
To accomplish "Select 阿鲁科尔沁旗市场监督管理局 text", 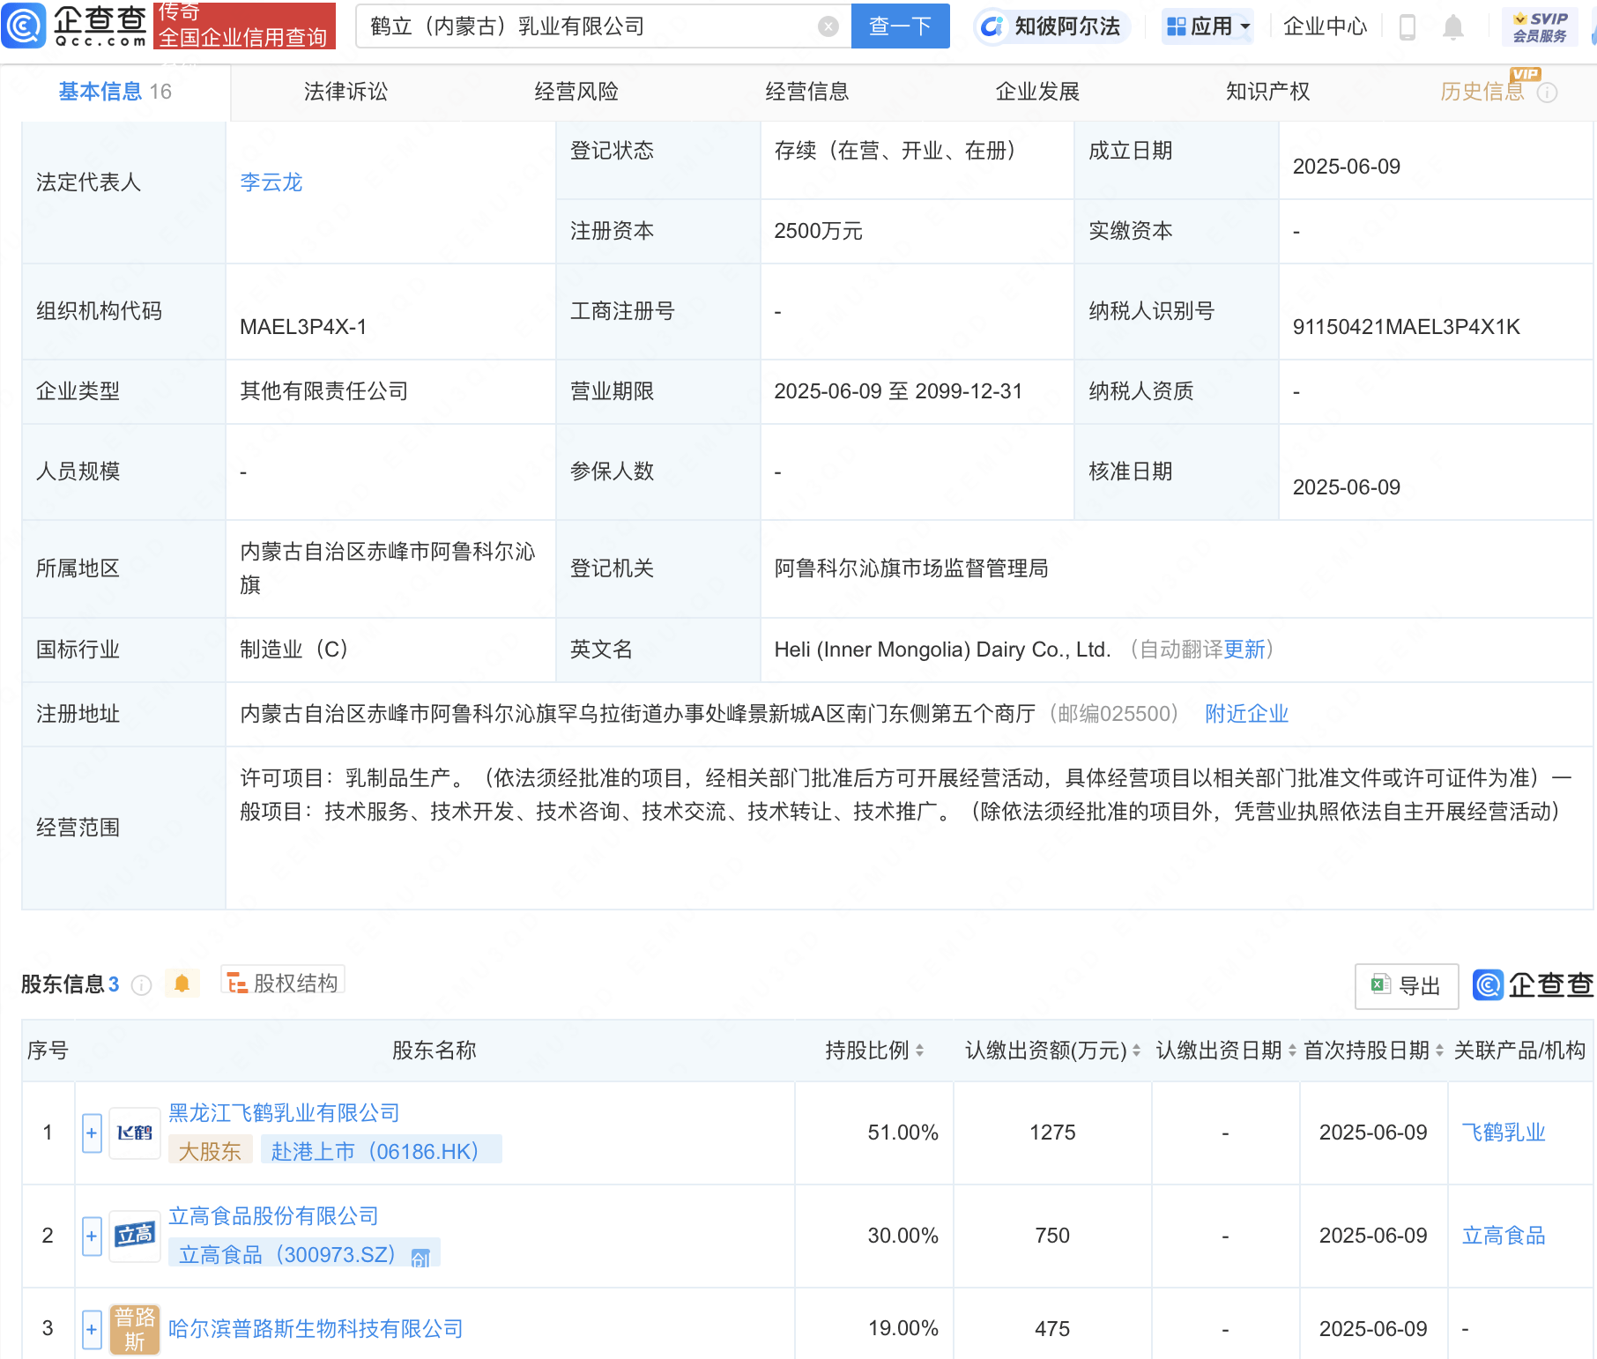I will tap(911, 568).
